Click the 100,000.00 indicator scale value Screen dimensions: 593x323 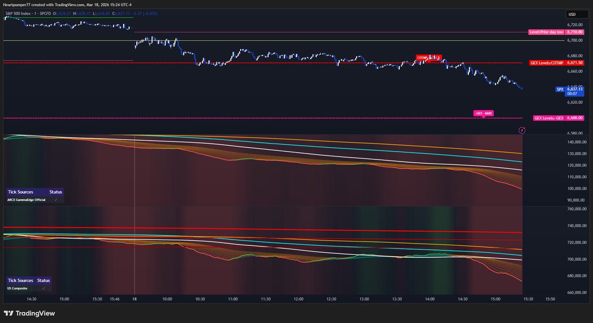[576, 189]
